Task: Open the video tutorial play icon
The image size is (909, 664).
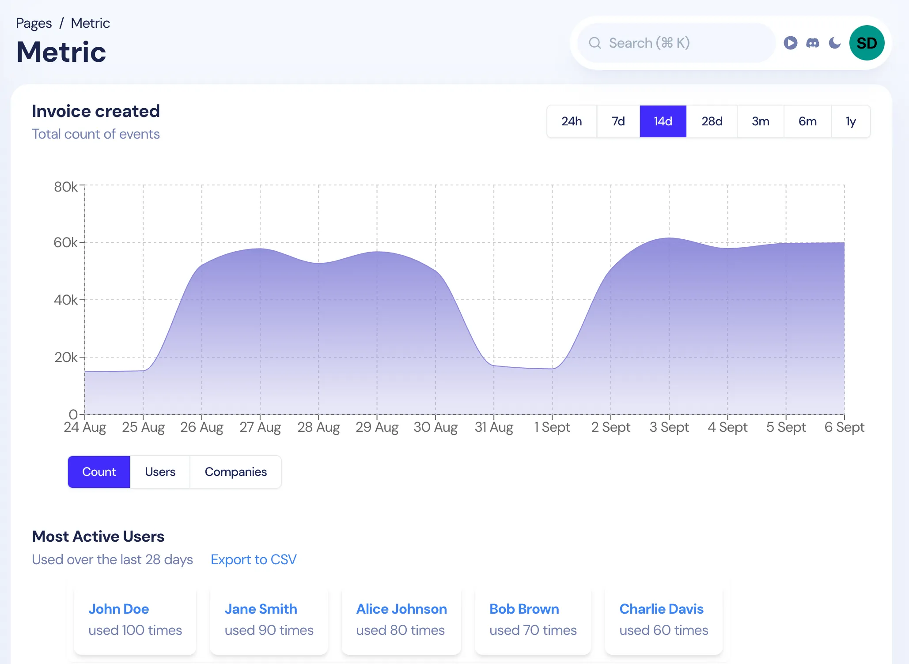Action: (x=791, y=43)
